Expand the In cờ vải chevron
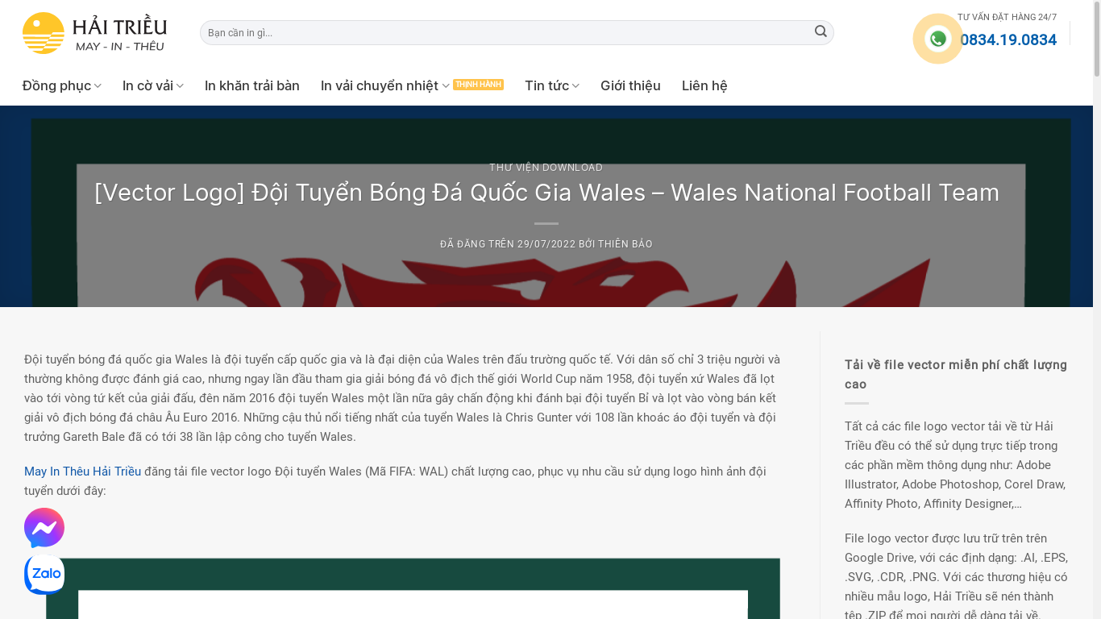The image size is (1101, 619). (x=180, y=86)
